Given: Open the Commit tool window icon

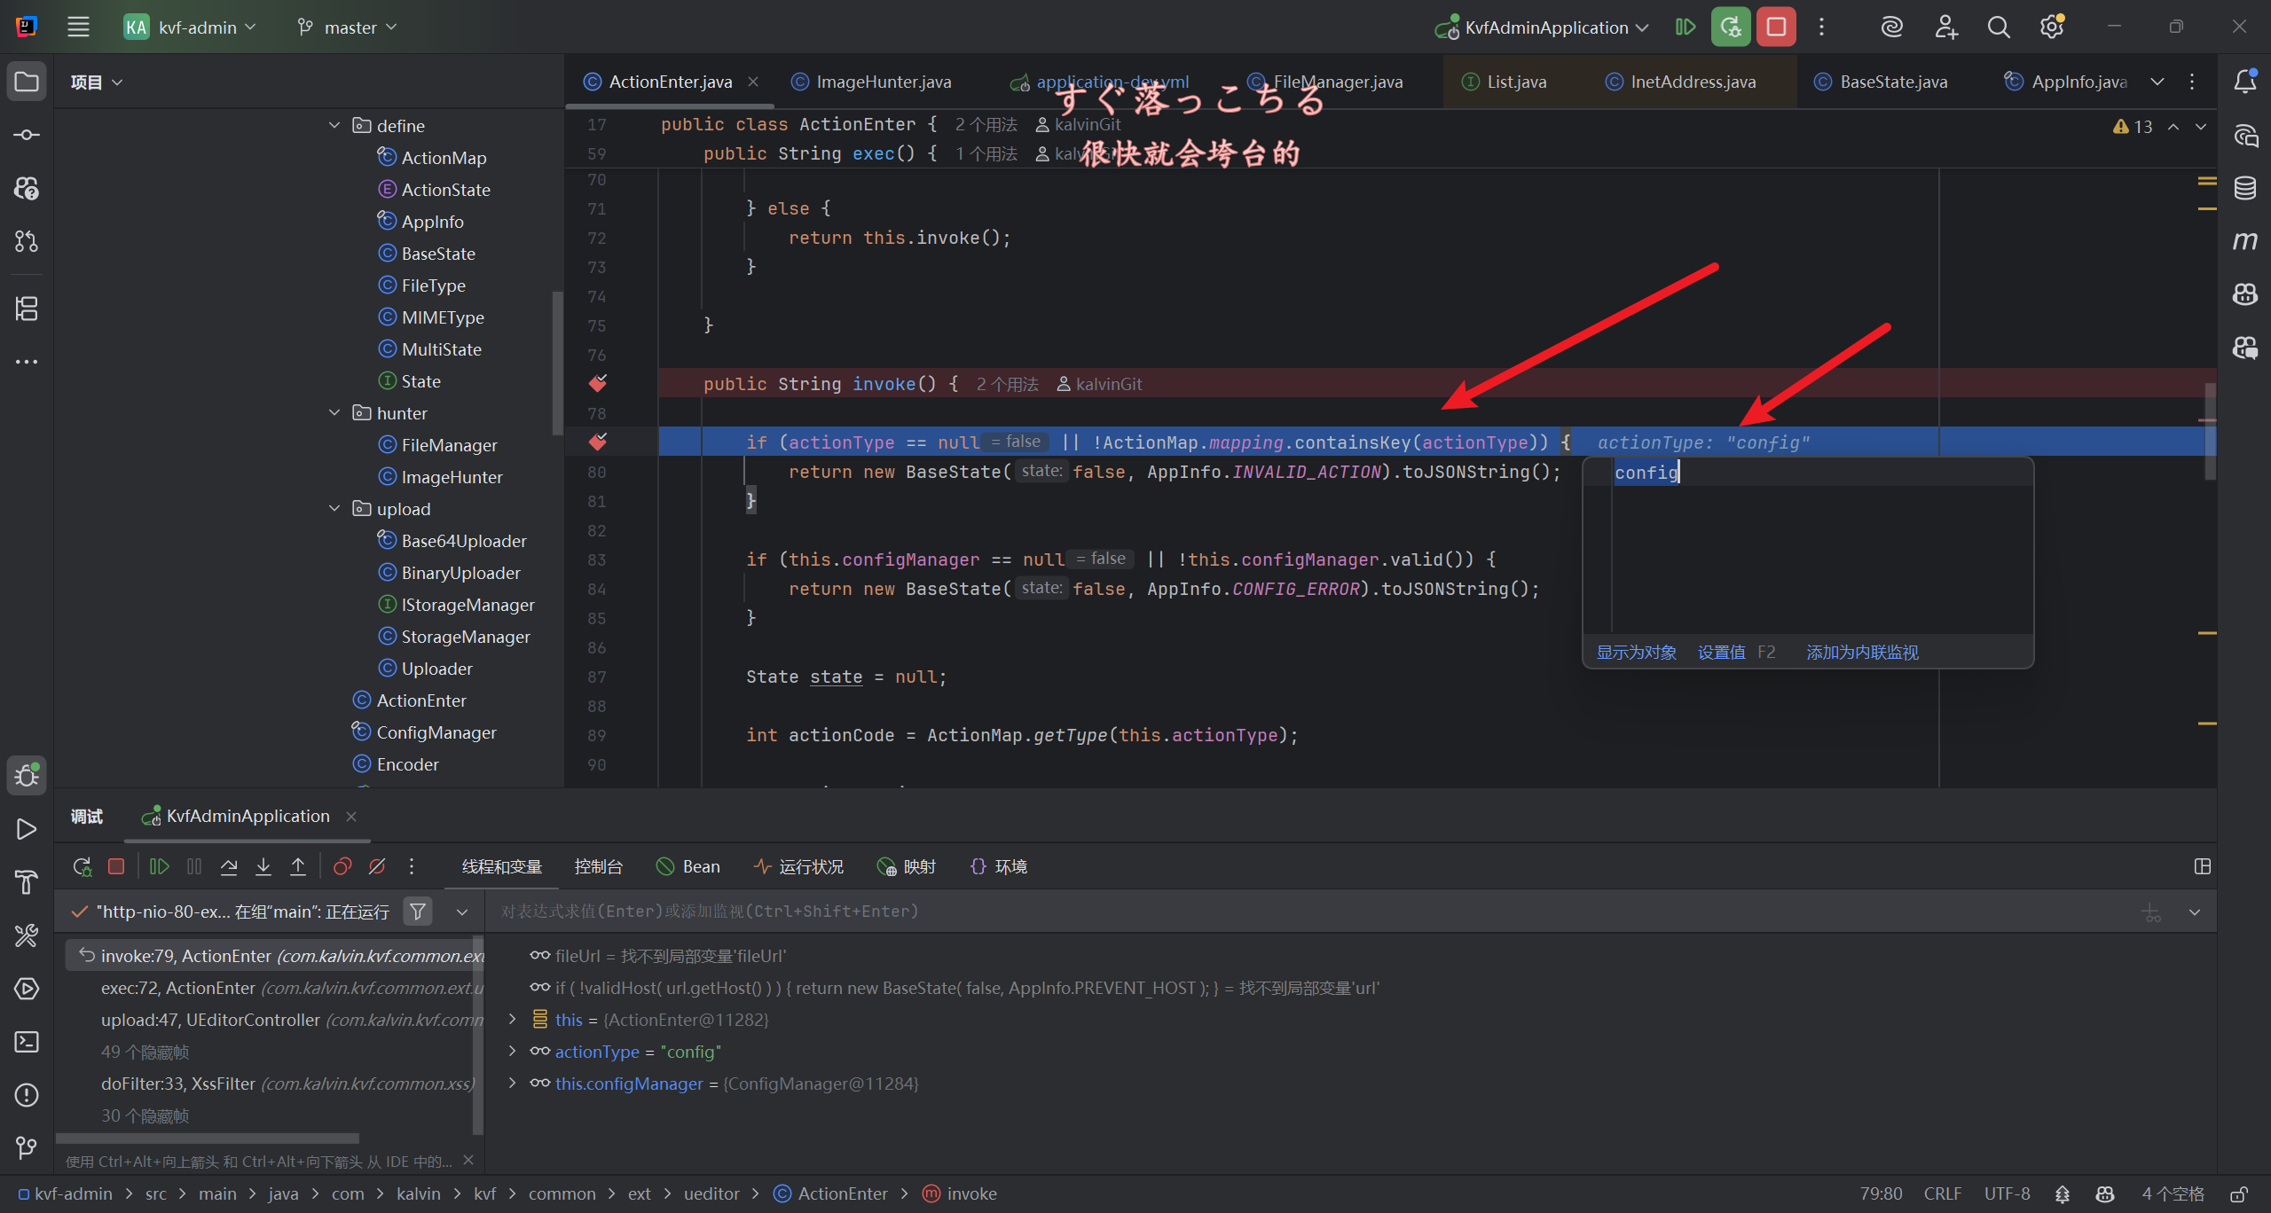Looking at the screenshot, I should pos(27,135).
